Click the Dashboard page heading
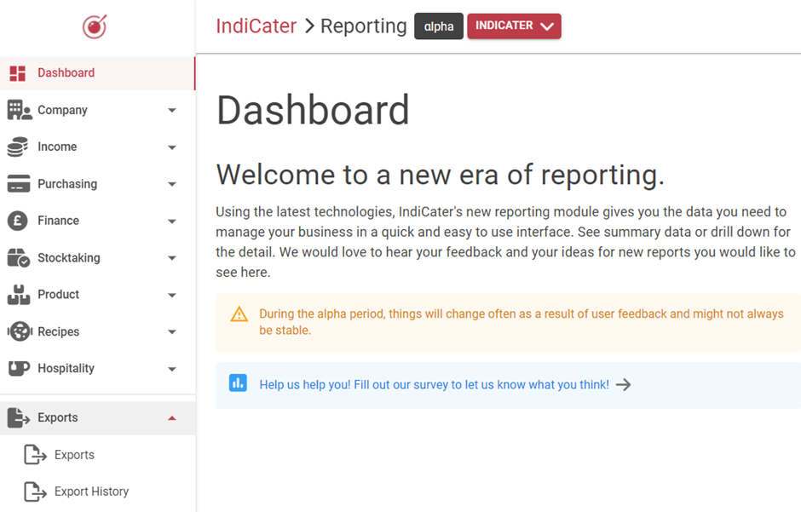This screenshot has width=801, height=512. (x=313, y=110)
